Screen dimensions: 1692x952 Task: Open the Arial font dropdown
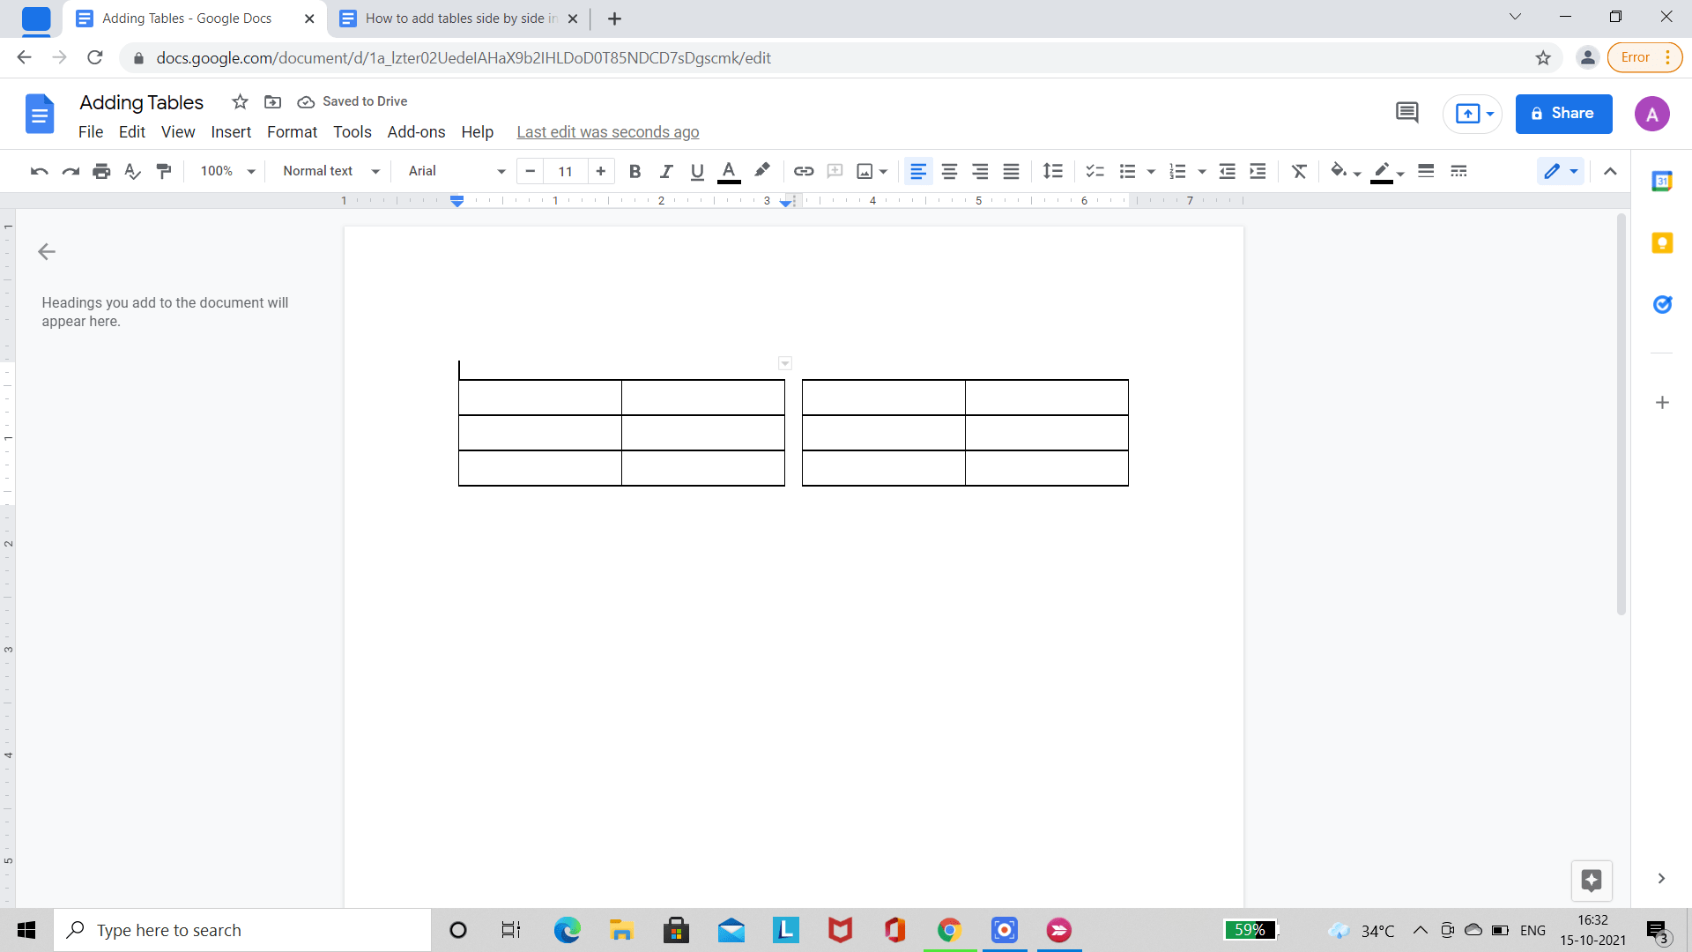coord(456,171)
